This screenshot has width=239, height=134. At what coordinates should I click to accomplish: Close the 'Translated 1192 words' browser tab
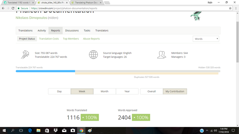coord(33,3)
